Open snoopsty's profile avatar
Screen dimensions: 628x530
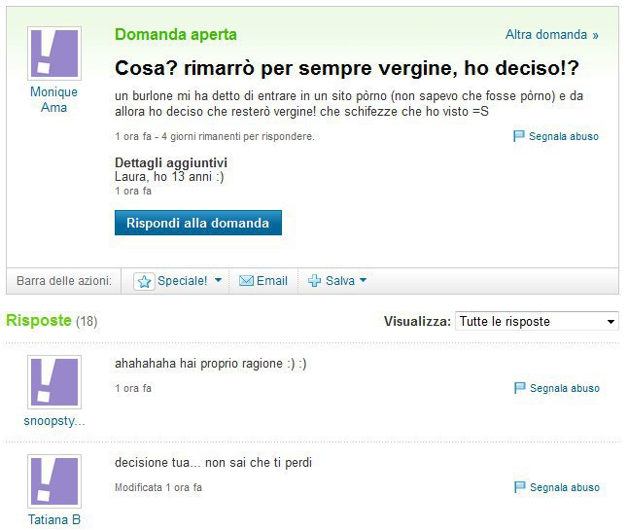pos(54,382)
